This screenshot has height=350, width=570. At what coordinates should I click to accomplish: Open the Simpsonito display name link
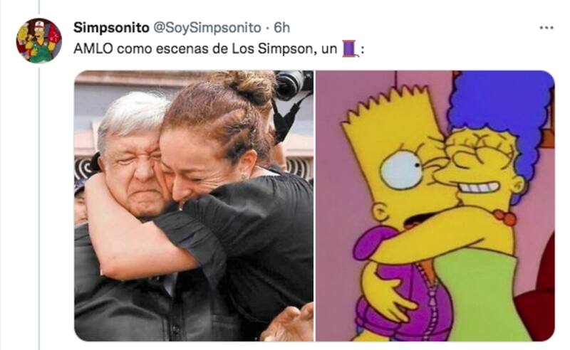[111, 28]
